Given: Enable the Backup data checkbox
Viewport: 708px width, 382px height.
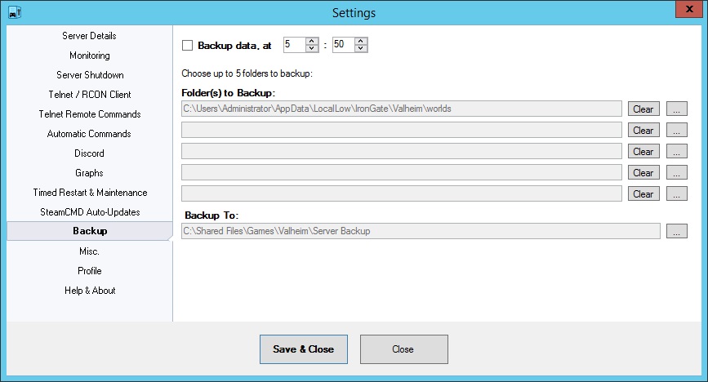Looking at the screenshot, I should (187, 46).
